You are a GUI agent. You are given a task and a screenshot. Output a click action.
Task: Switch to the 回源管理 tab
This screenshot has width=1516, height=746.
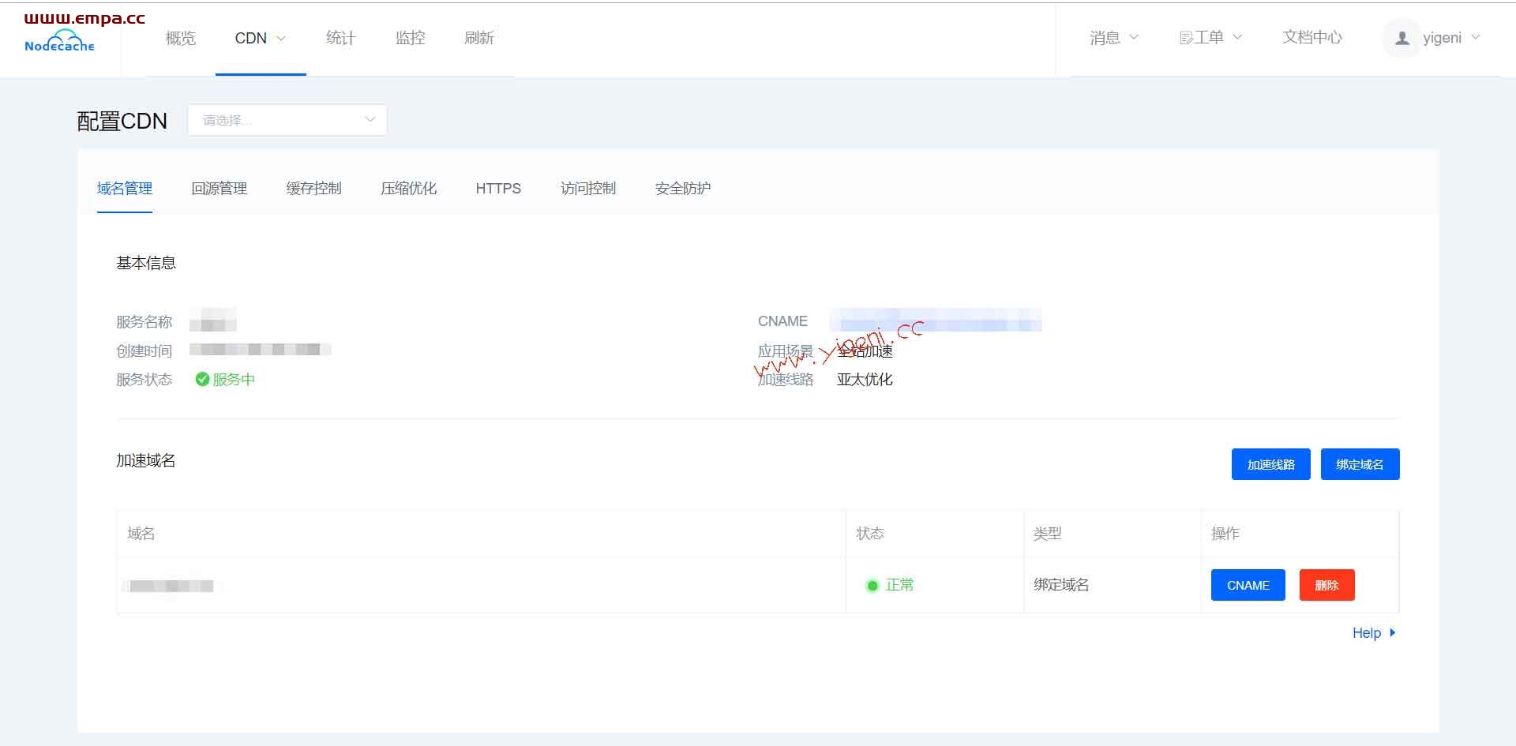220,189
